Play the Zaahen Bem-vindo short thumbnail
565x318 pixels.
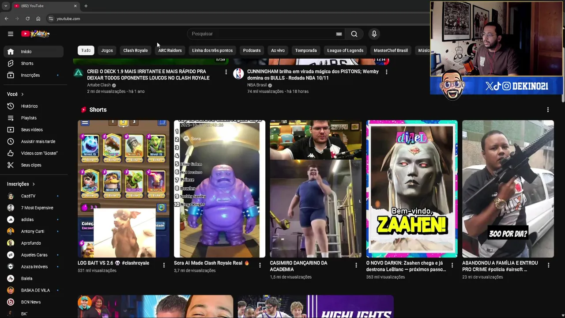click(412, 189)
